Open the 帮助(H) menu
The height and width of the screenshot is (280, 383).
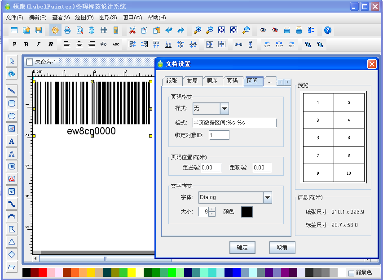157,18
